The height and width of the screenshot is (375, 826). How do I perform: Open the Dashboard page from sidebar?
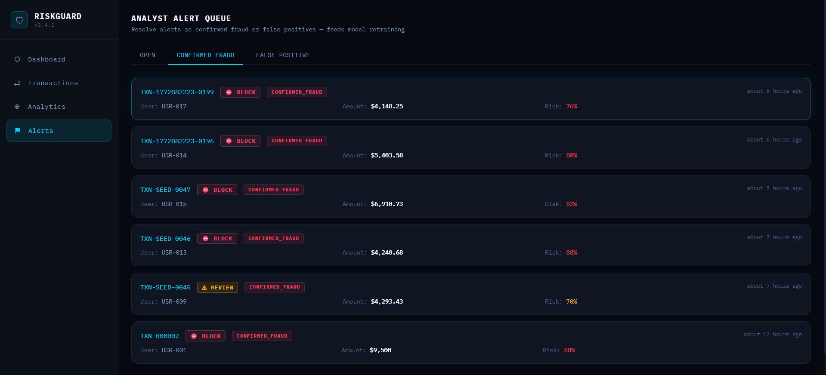(46, 59)
